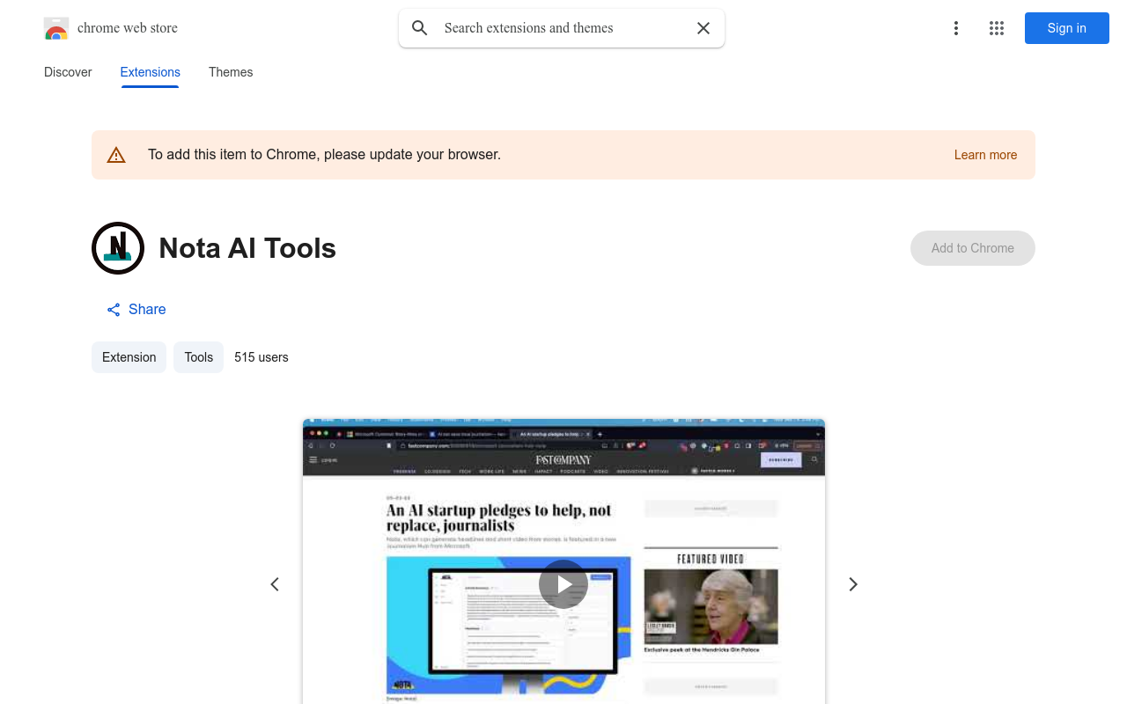
Task: Click the Extension category chip
Action: point(129,357)
